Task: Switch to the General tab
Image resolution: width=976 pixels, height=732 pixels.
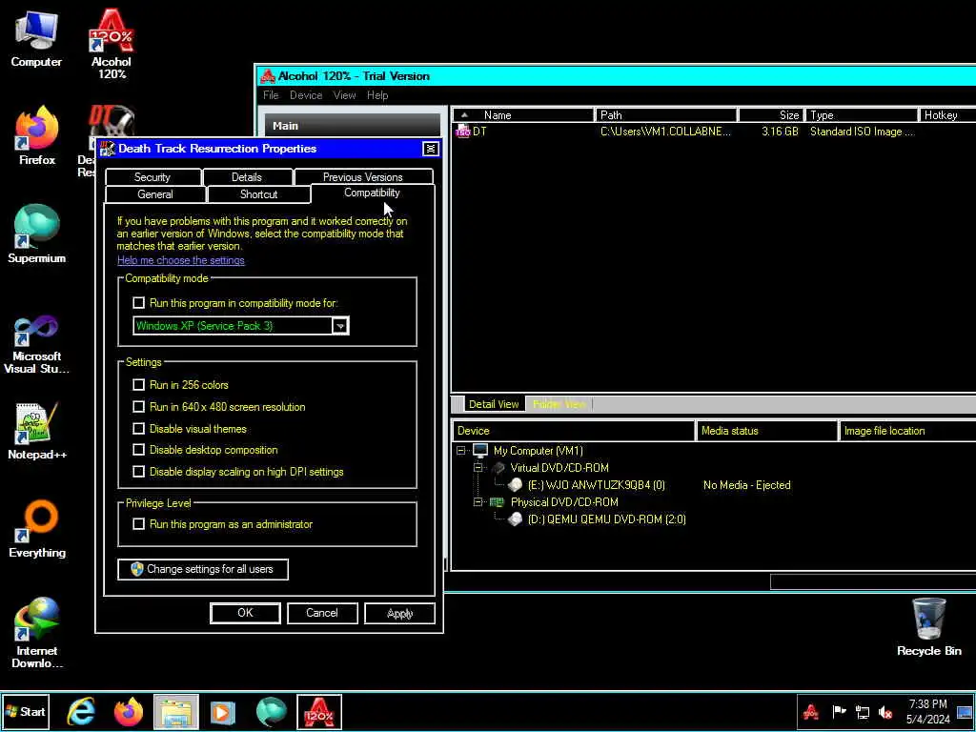Action: [x=155, y=194]
